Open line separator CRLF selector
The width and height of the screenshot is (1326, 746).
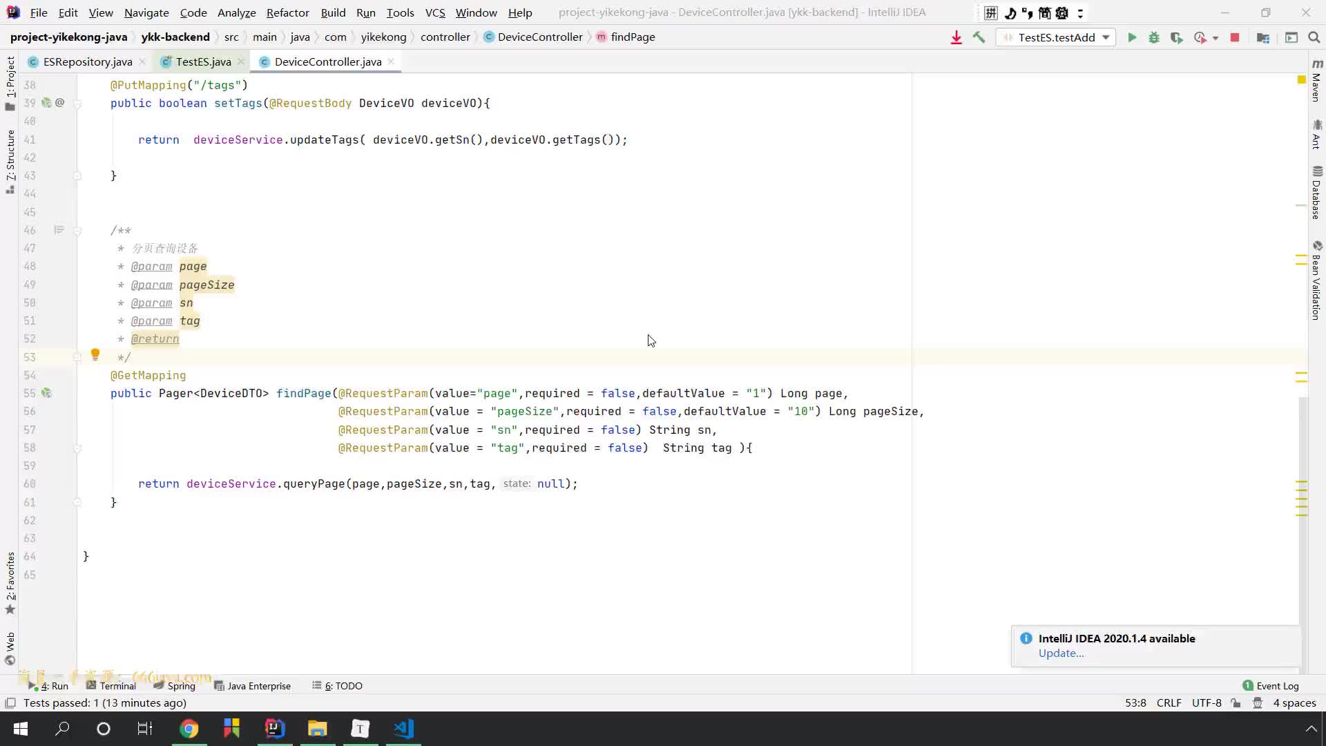[x=1169, y=703]
